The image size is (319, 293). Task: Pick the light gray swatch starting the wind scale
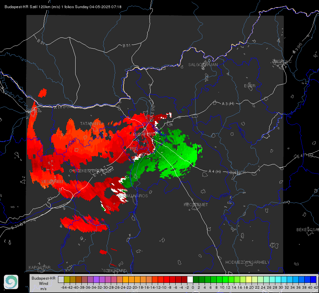[x=61, y=279]
